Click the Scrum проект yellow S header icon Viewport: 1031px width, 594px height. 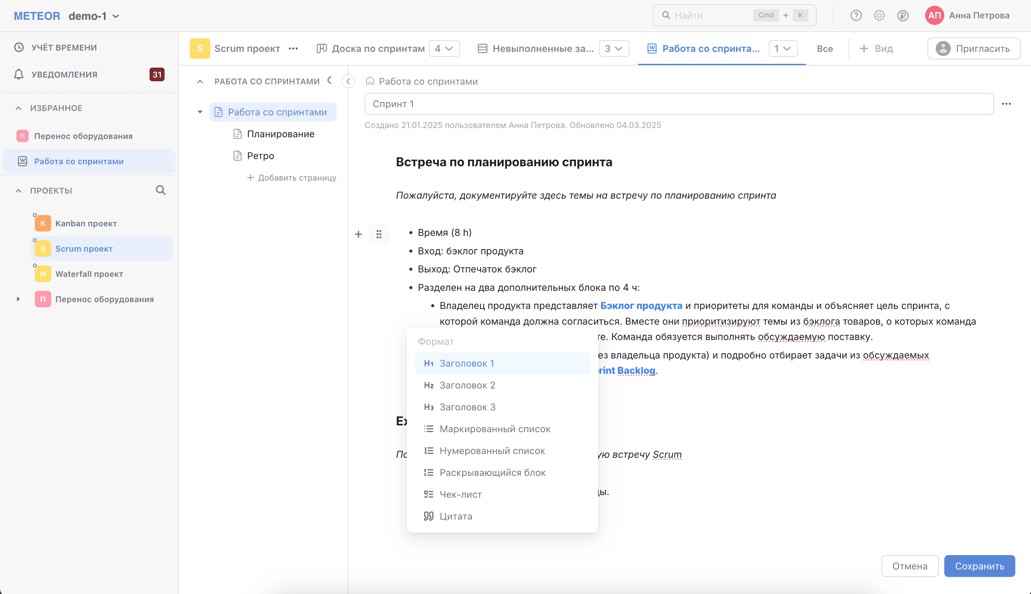tap(200, 48)
